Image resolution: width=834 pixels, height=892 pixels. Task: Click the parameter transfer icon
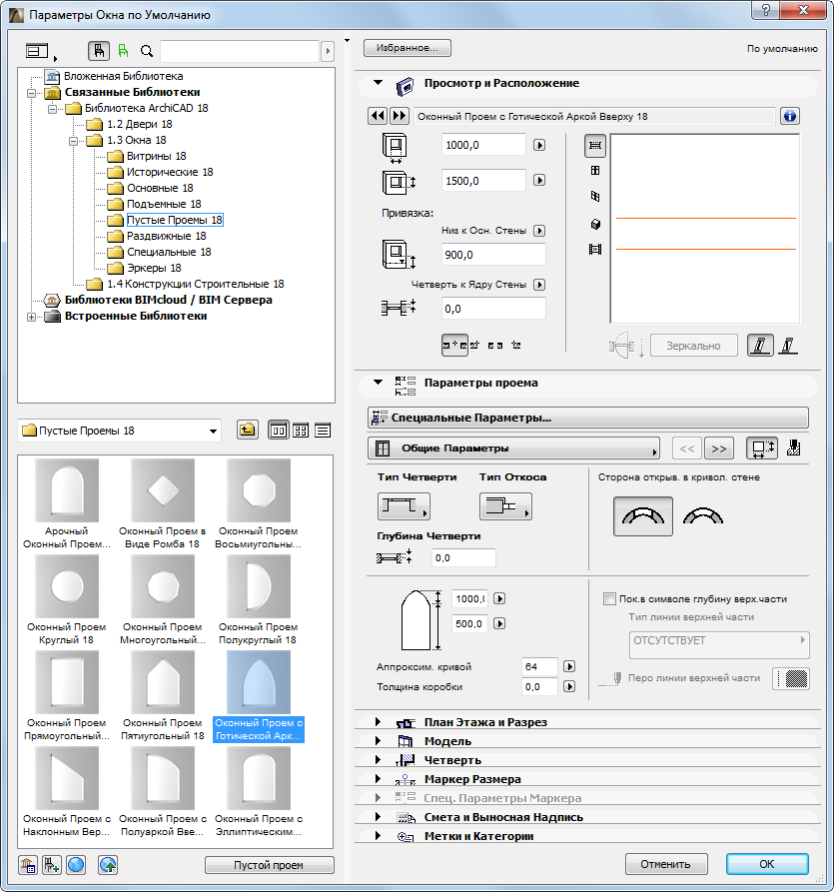click(x=794, y=448)
